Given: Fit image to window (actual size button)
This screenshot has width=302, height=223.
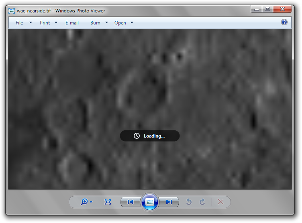Looking at the screenshot, I should [x=108, y=202].
